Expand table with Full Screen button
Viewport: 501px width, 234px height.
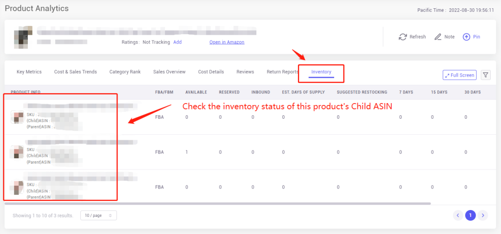[x=460, y=75]
